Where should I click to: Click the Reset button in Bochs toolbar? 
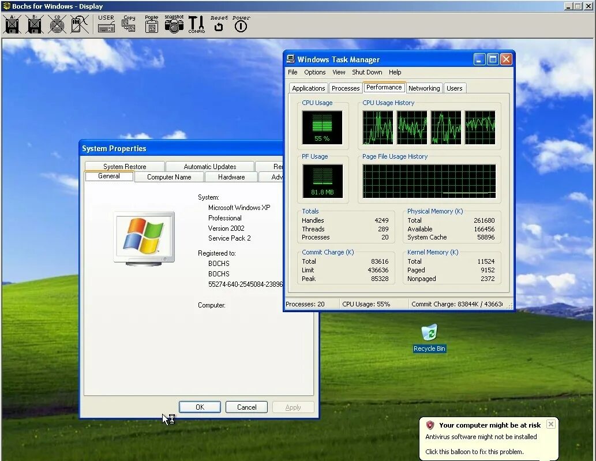(219, 24)
